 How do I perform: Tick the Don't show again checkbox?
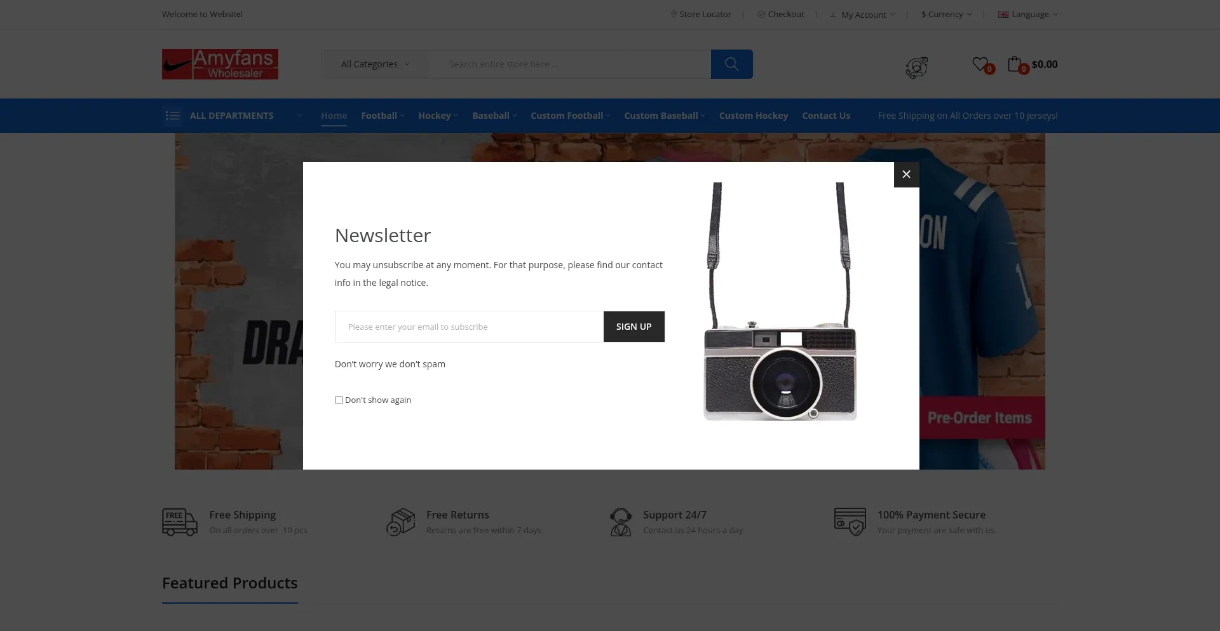(x=339, y=400)
